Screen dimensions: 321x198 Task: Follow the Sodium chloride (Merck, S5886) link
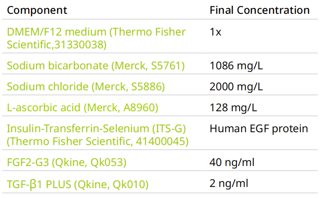[x=86, y=87]
